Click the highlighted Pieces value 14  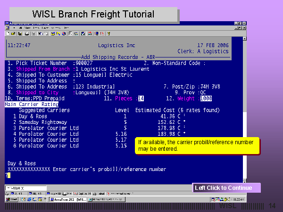pos(141,98)
